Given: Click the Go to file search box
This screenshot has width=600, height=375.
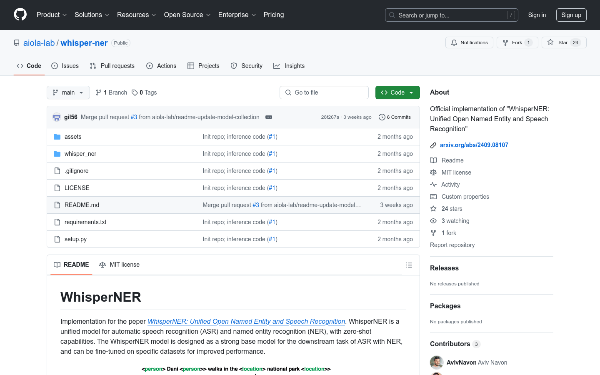Looking at the screenshot, I should point(324,92).
